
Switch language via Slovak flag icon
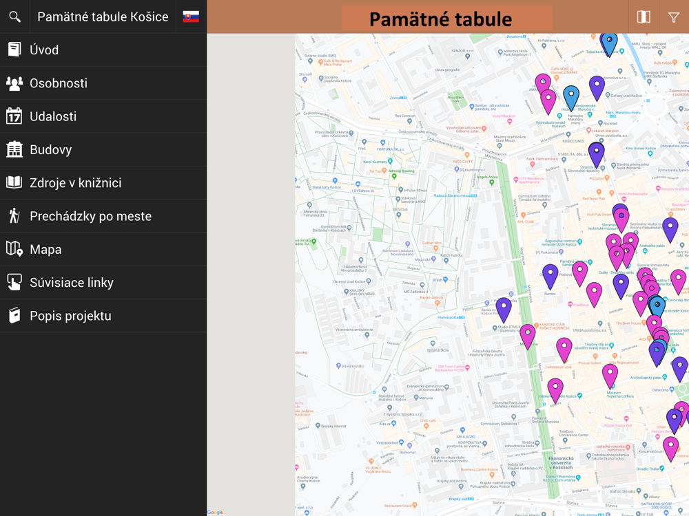(x=191, y=17)
